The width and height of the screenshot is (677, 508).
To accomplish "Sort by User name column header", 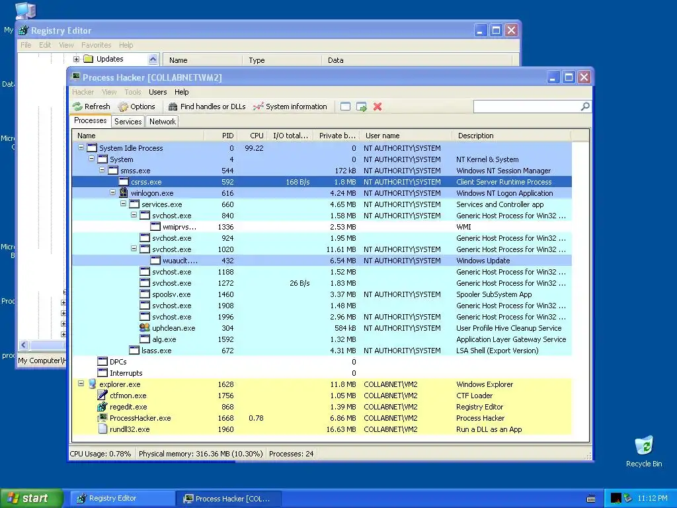I will tap(407, 136).
